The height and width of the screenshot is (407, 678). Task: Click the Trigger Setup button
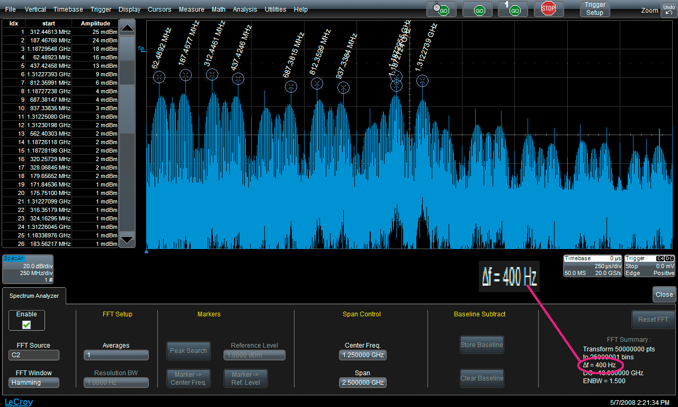595,9
